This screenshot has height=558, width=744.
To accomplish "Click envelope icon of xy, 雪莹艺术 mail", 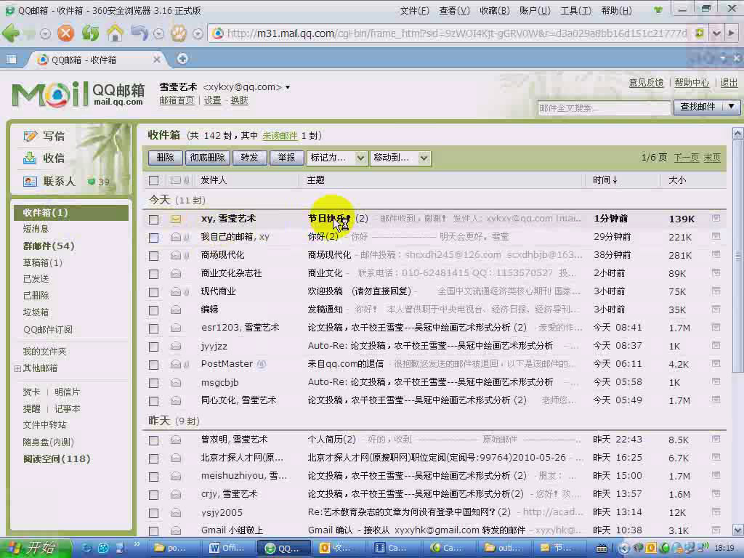I will tap(176, 219).
